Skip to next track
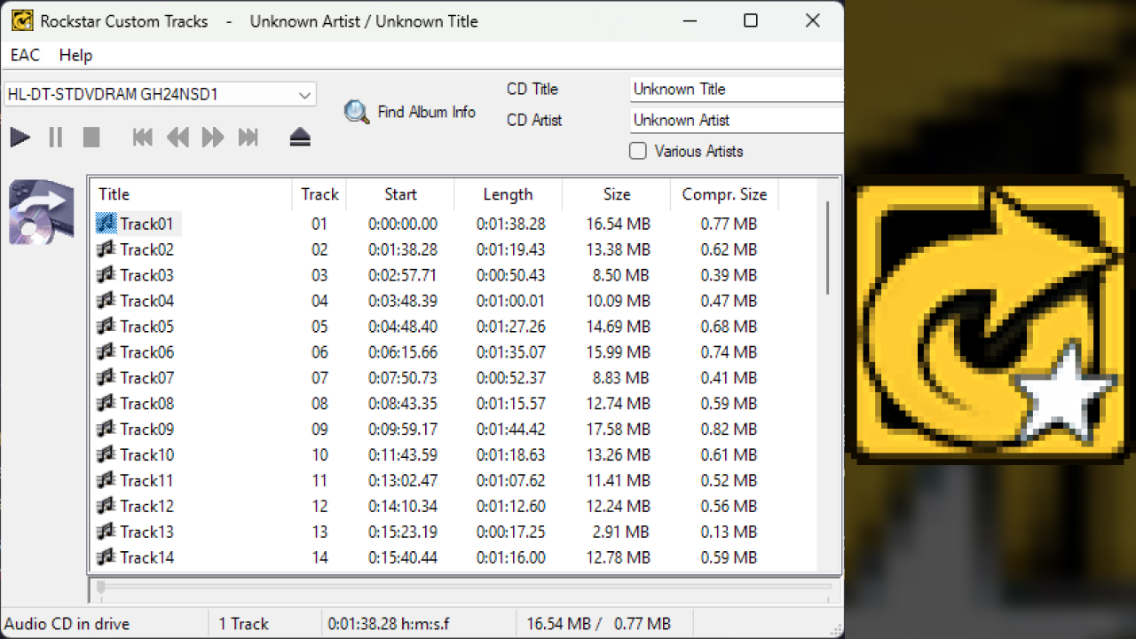Image resolution: width=1136 pixels, height=639 pixels. (x=248, y=138)
